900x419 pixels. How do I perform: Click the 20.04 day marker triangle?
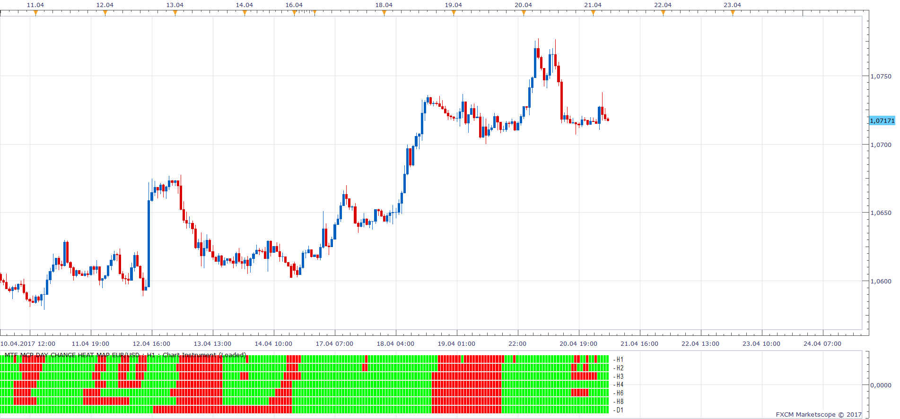point(524,13)
